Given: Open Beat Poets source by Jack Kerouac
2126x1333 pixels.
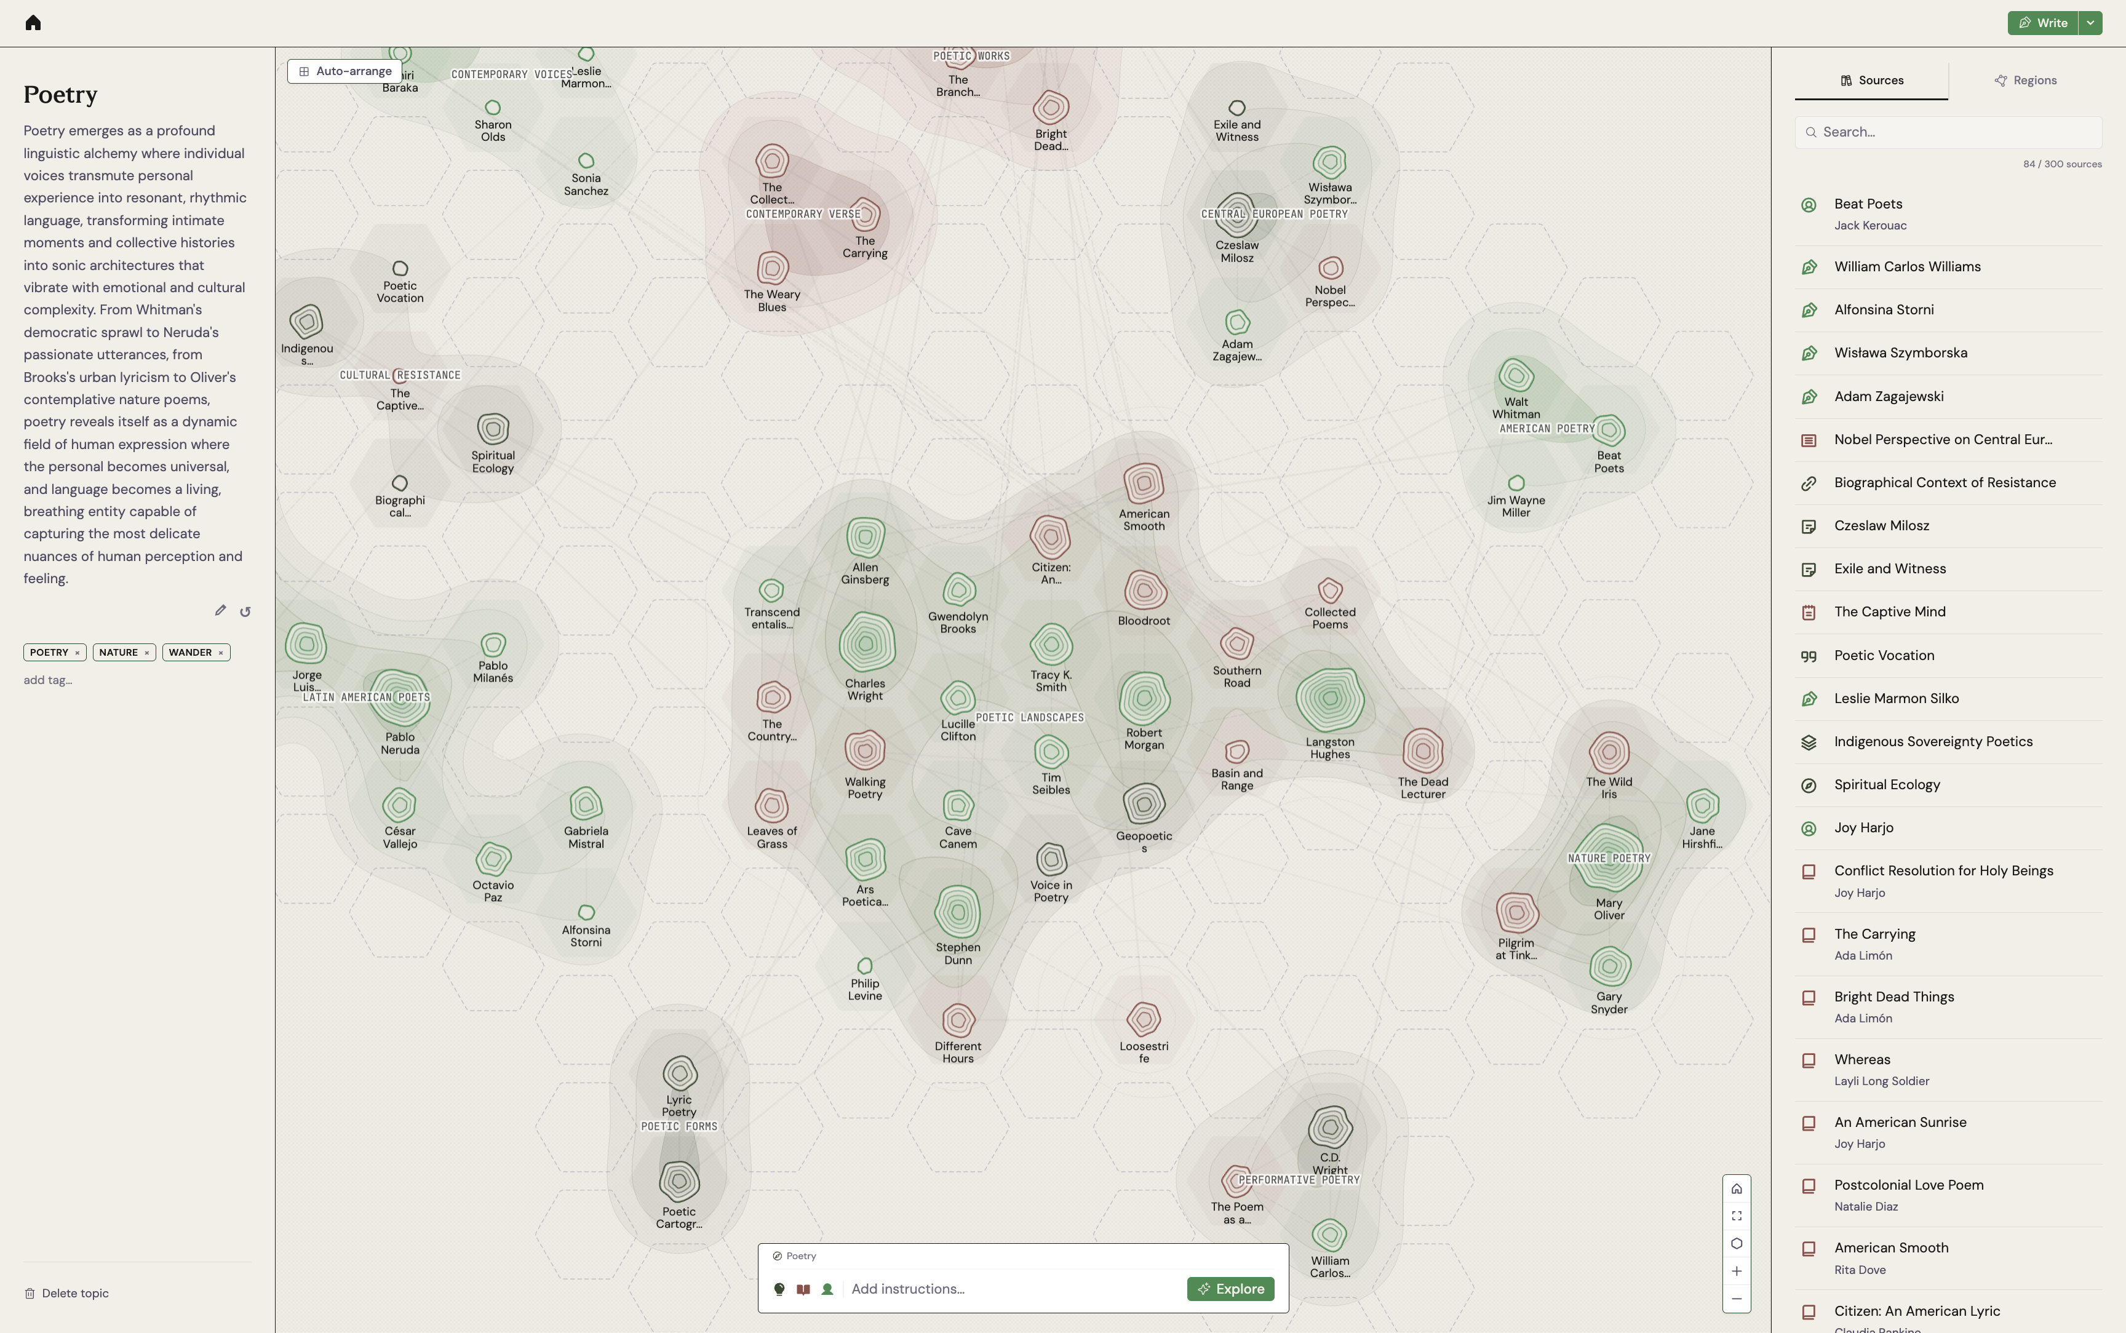Looking at the screenshot, I should (1949, 214).
